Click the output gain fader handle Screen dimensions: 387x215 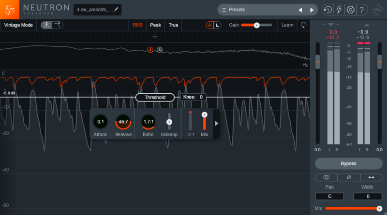click(x=380, y=62)
